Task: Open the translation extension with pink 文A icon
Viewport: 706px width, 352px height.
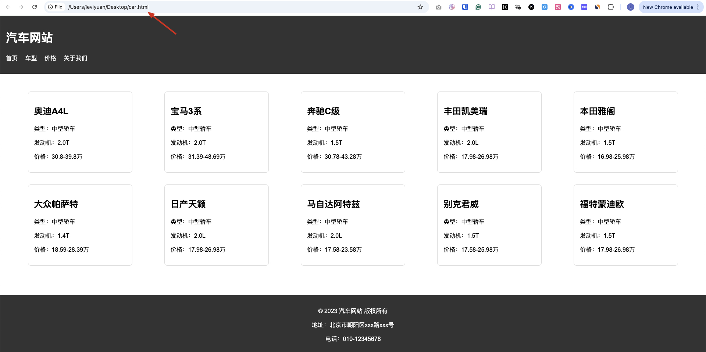Action: point(558,7)
